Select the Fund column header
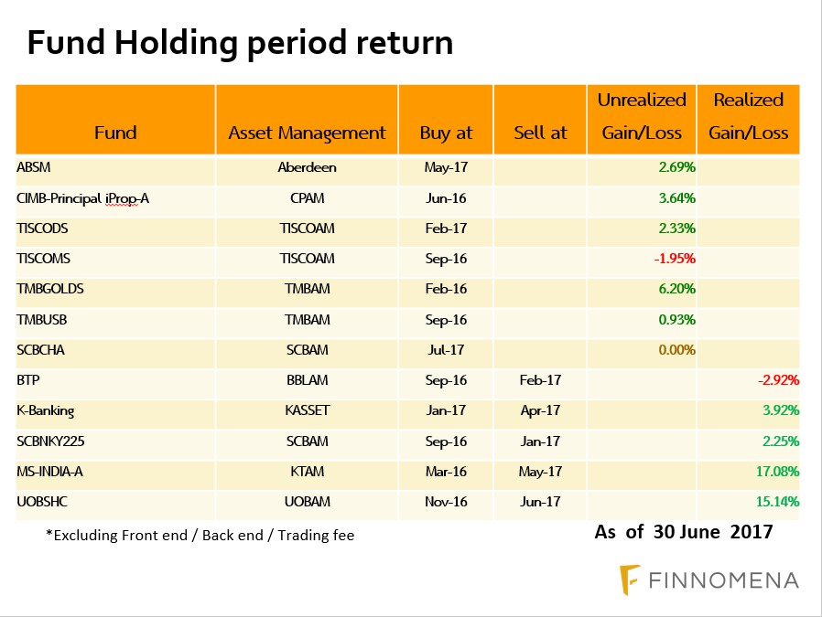 115,133
